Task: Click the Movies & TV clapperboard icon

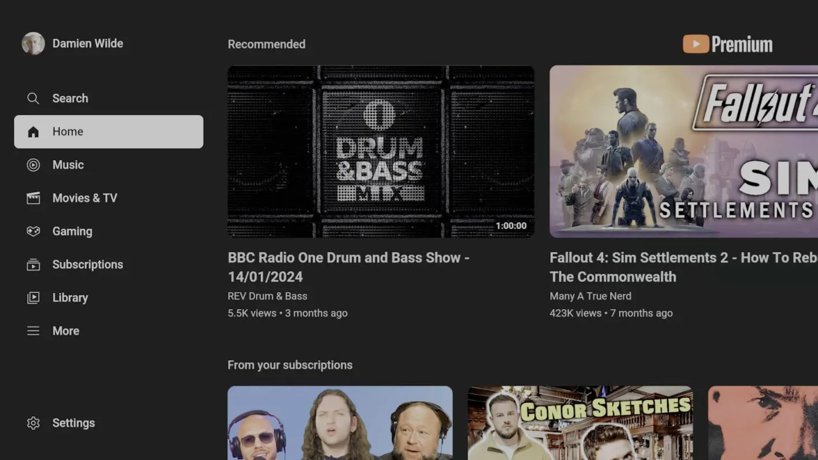Action: tap(33, 198)
